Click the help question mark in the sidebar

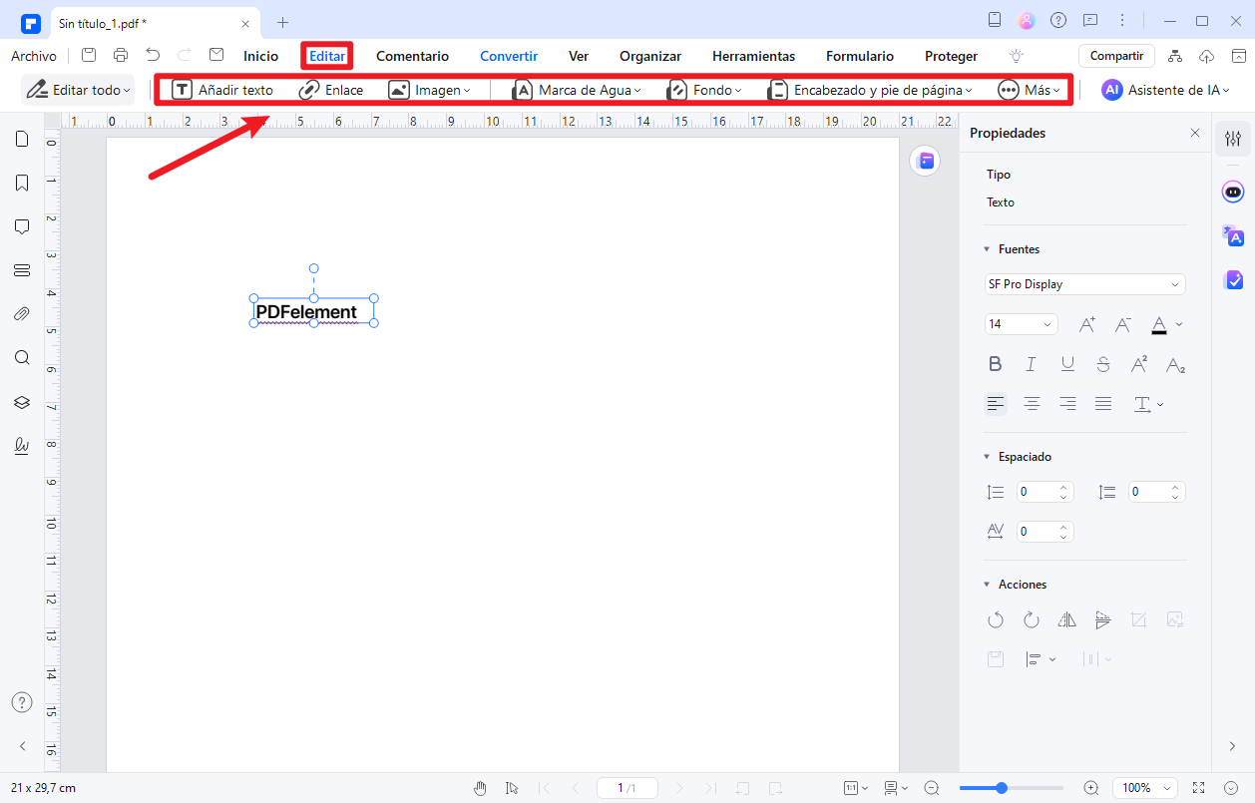[22, 702]
